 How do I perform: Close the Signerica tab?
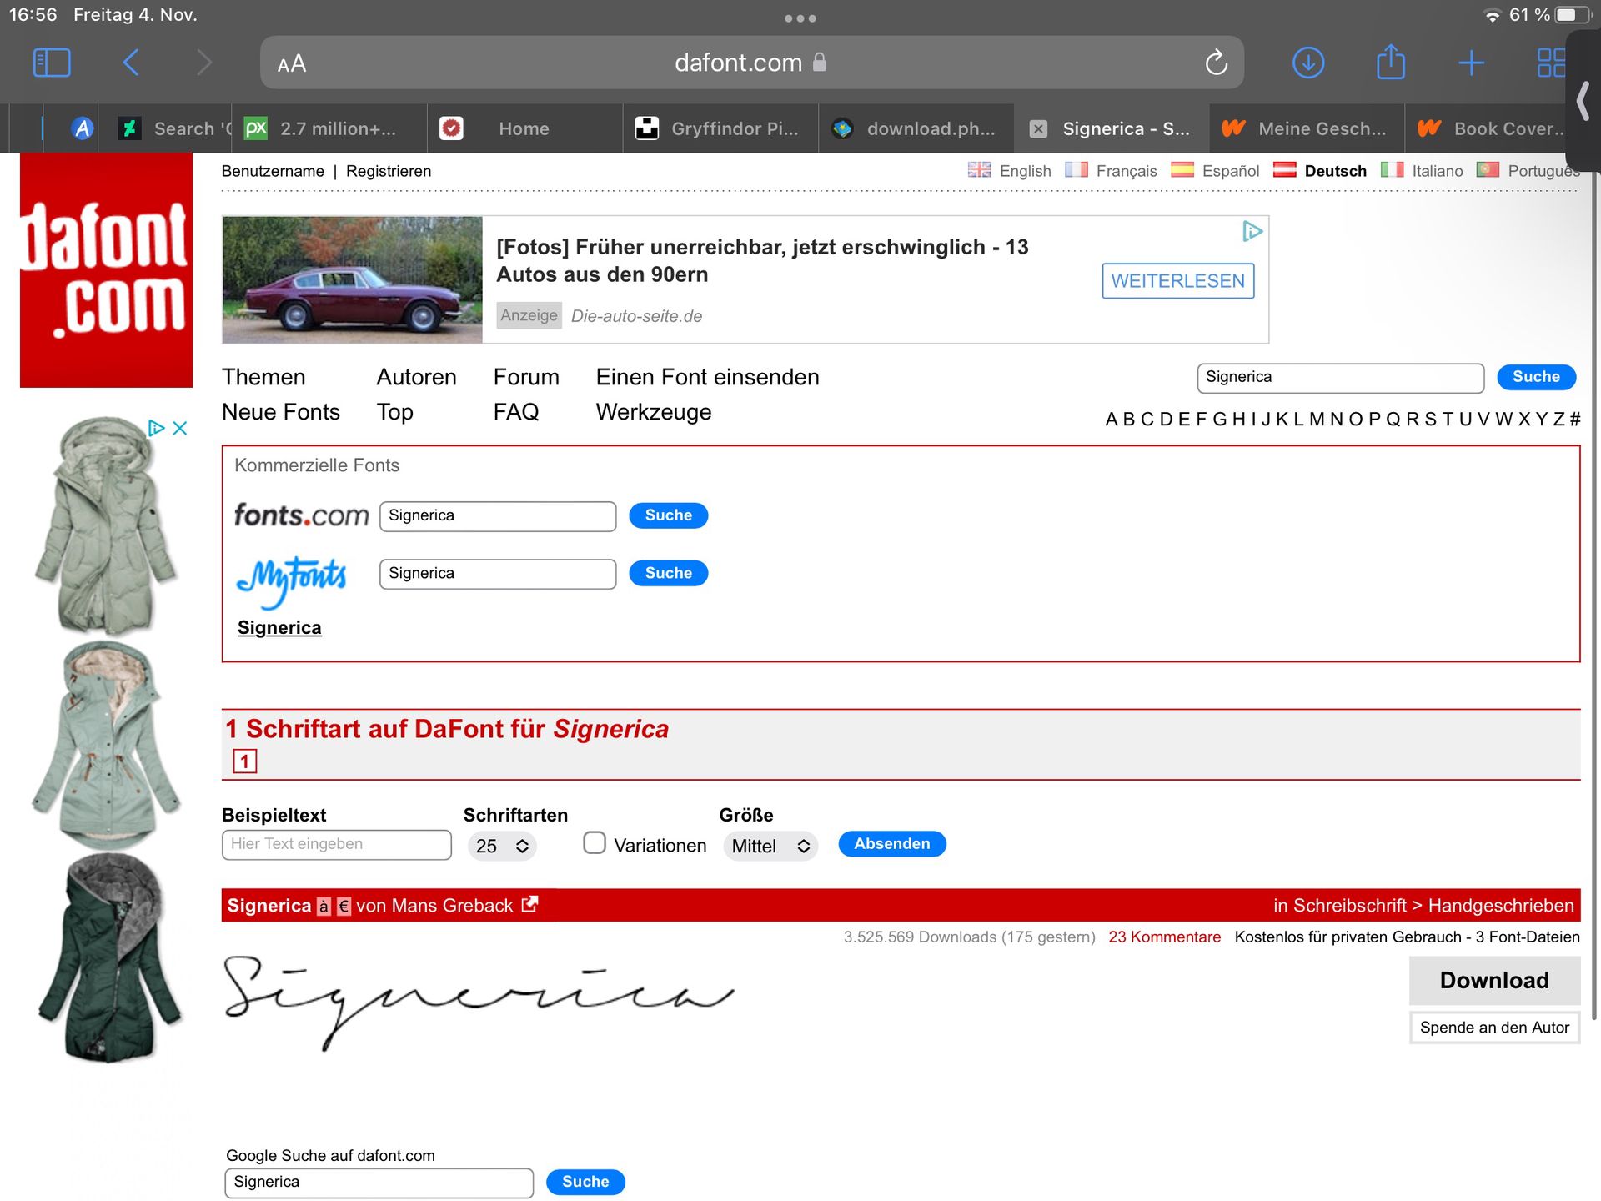(x=1038, y=128)
